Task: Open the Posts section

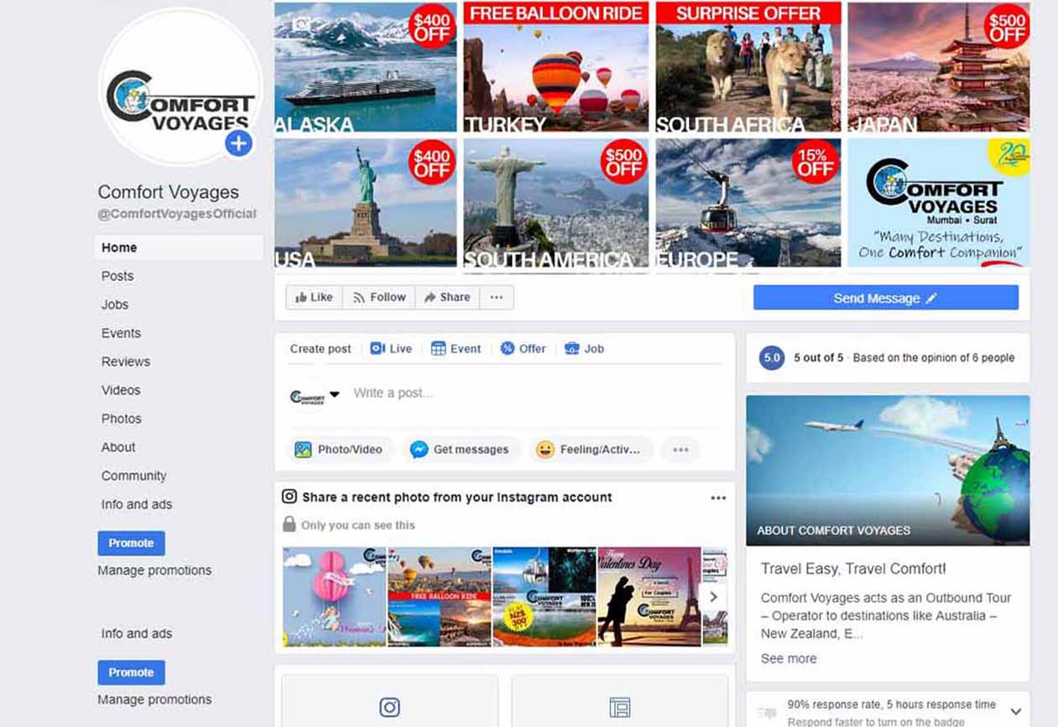Action: coord(117,276)
